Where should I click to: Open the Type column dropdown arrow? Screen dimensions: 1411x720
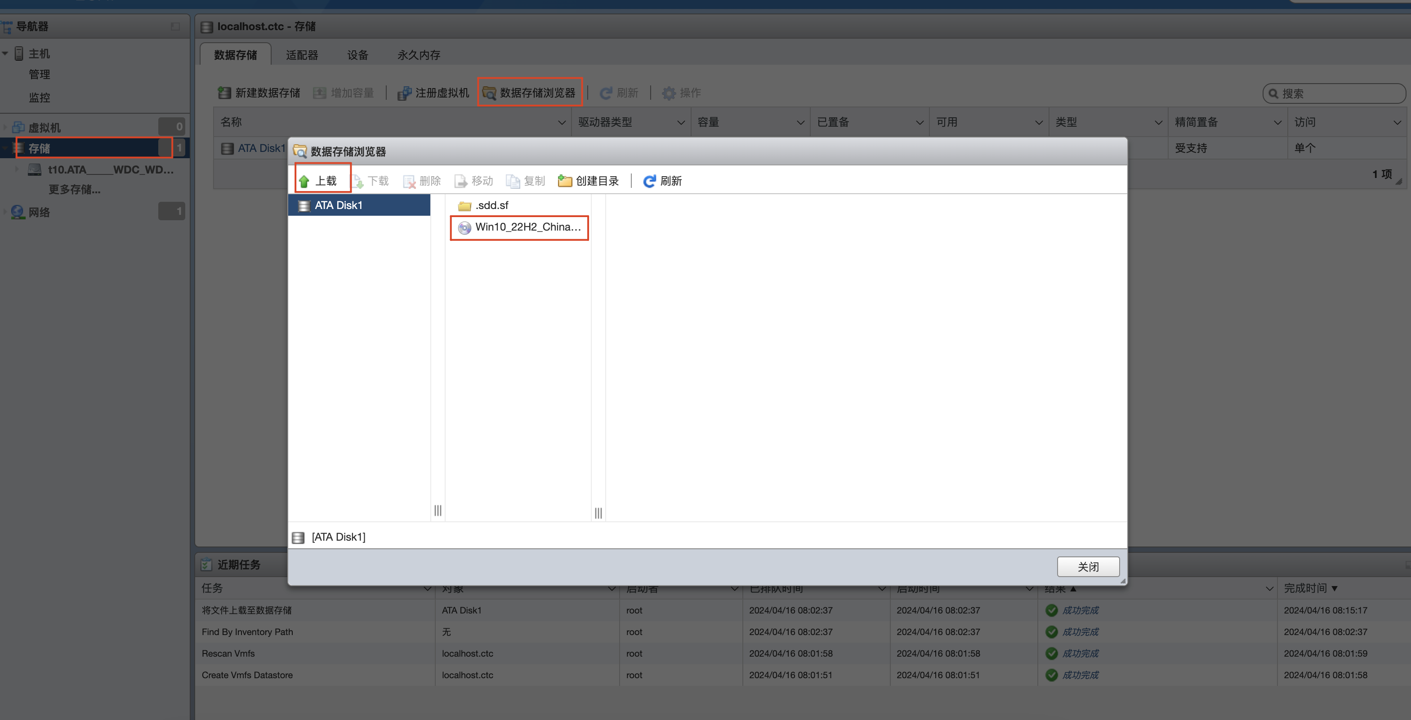pyautogui.click(x=1158, y=123)
